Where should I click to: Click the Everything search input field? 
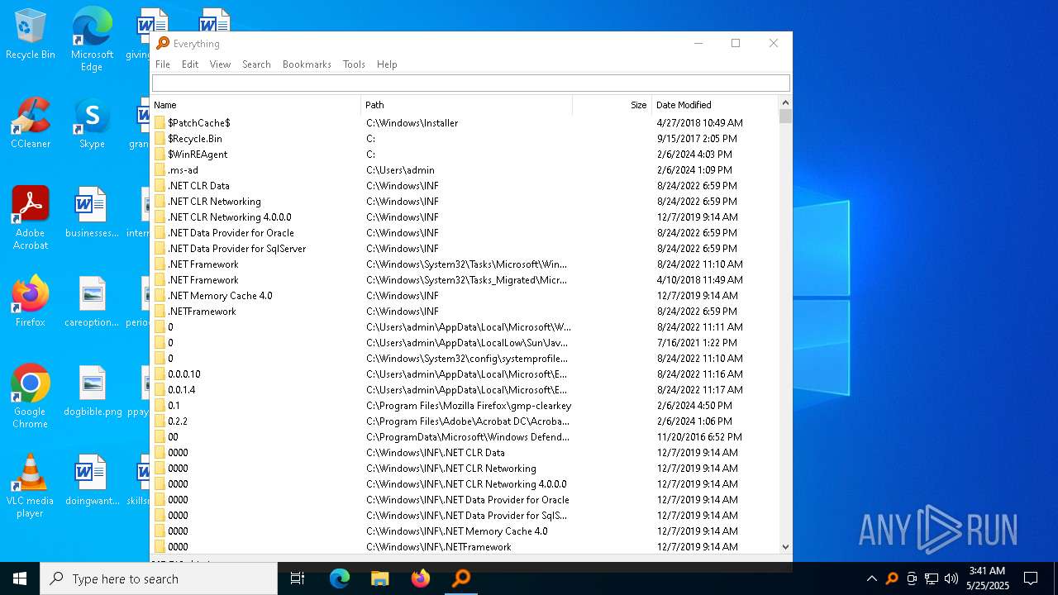coord(470,83)
